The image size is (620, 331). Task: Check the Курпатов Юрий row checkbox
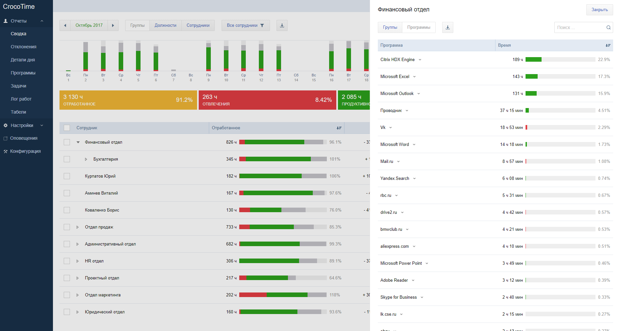67,176
